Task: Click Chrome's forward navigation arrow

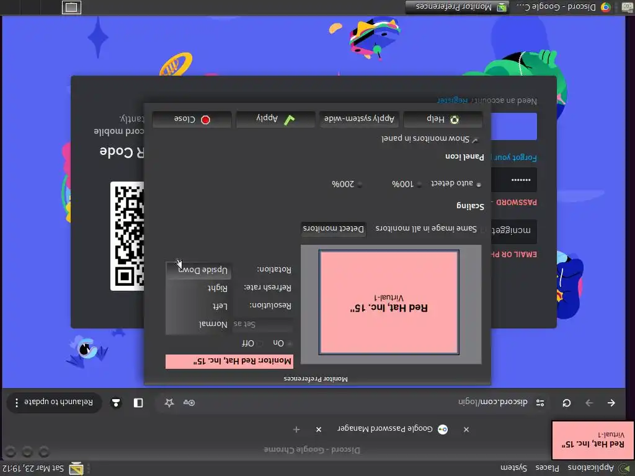Action: pos(589,403)
